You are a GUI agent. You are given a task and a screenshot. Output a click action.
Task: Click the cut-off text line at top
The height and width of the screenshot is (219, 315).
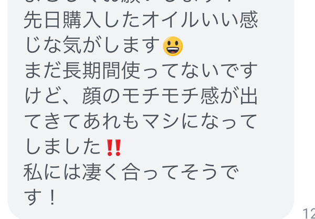[141, 3]
